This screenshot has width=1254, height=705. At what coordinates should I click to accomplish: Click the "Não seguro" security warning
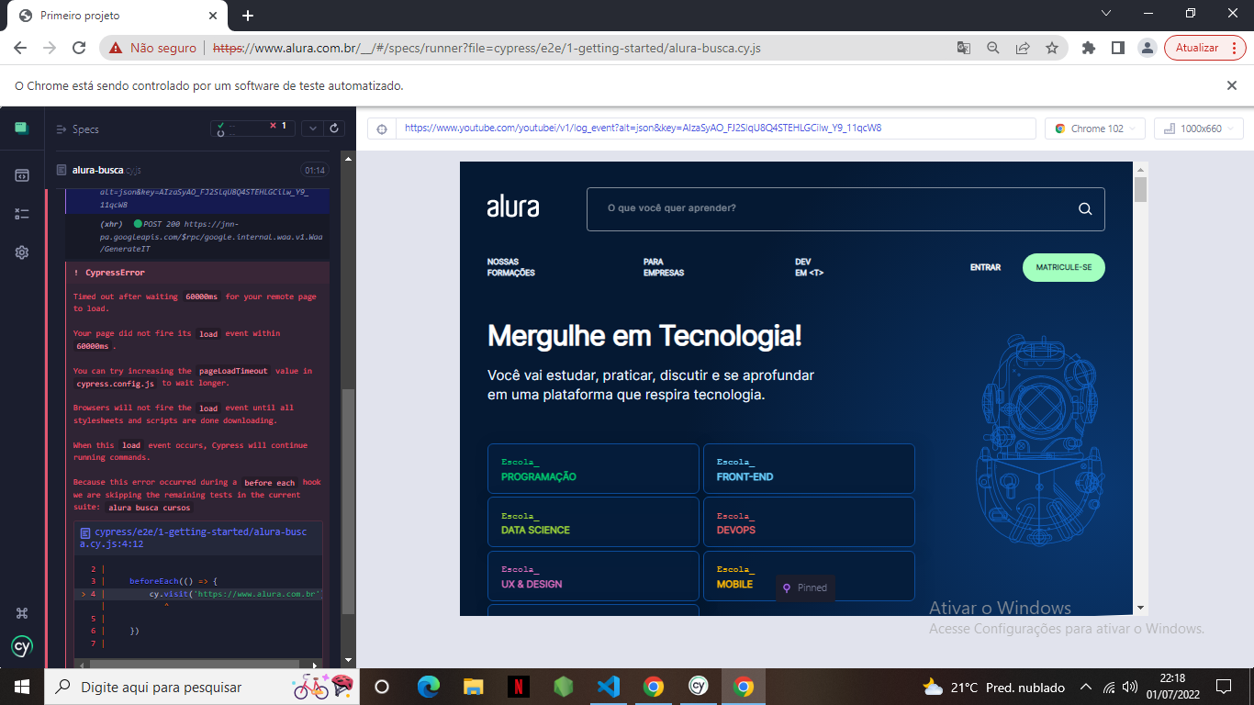tap(152, 48)
